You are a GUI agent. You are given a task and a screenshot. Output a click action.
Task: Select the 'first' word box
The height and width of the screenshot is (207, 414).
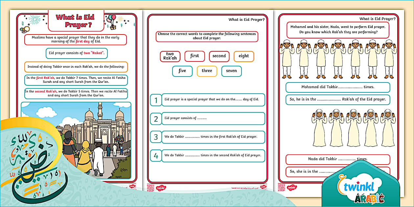[x=195, y=56]
